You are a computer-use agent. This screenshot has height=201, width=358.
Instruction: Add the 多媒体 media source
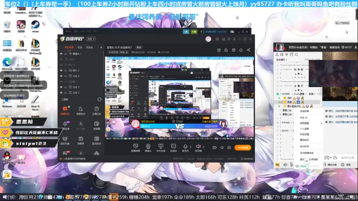[x=174, y=148]
